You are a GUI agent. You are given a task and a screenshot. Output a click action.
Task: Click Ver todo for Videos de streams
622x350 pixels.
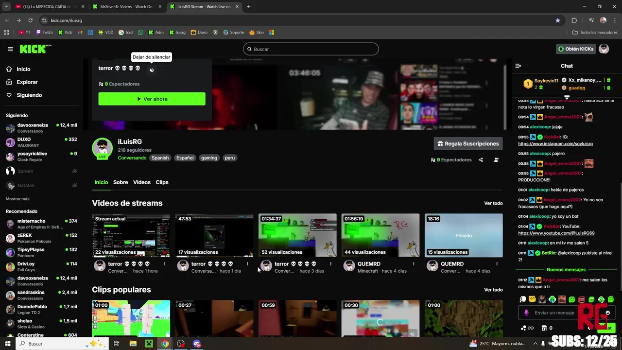pyautogui.click(x=493, y=203)
